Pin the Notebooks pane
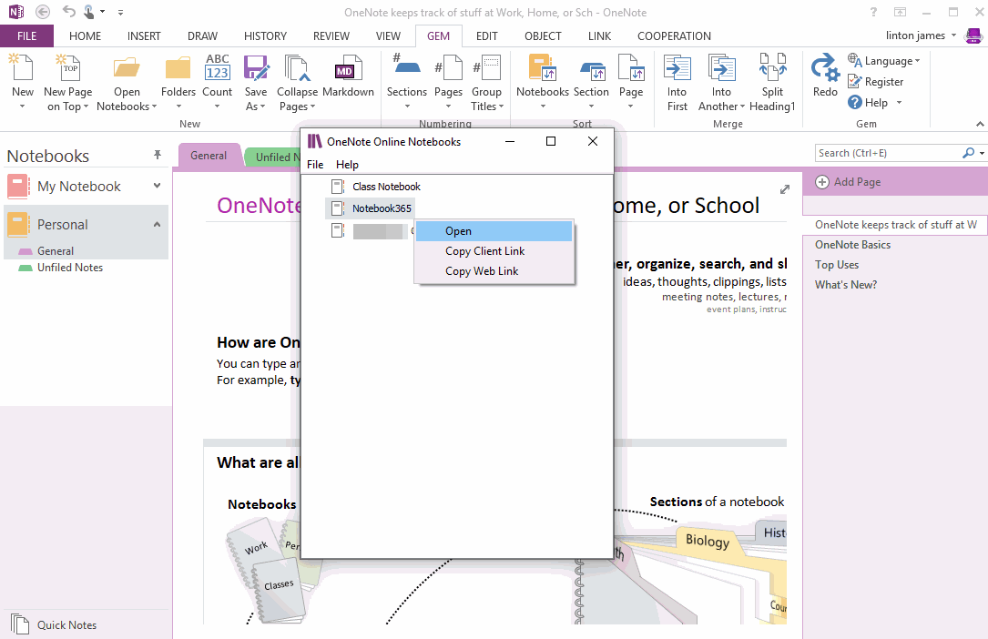This screenshot has height=639, width=988. point(158,156)
